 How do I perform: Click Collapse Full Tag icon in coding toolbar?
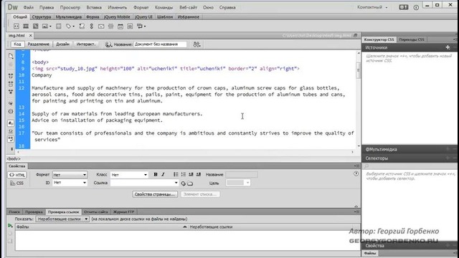(11, 76)
